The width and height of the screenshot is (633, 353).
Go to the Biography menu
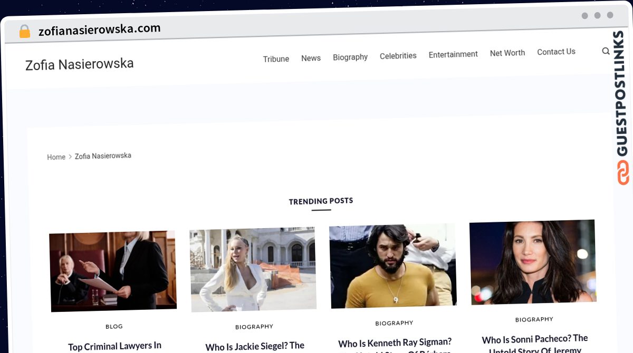coord(350,57)
